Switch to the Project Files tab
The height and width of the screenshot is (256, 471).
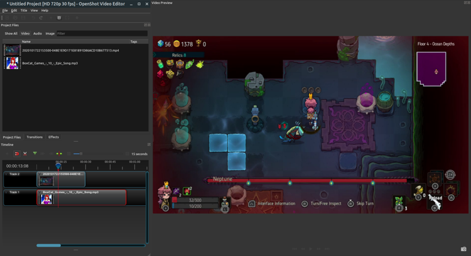[x=12, y=137]
